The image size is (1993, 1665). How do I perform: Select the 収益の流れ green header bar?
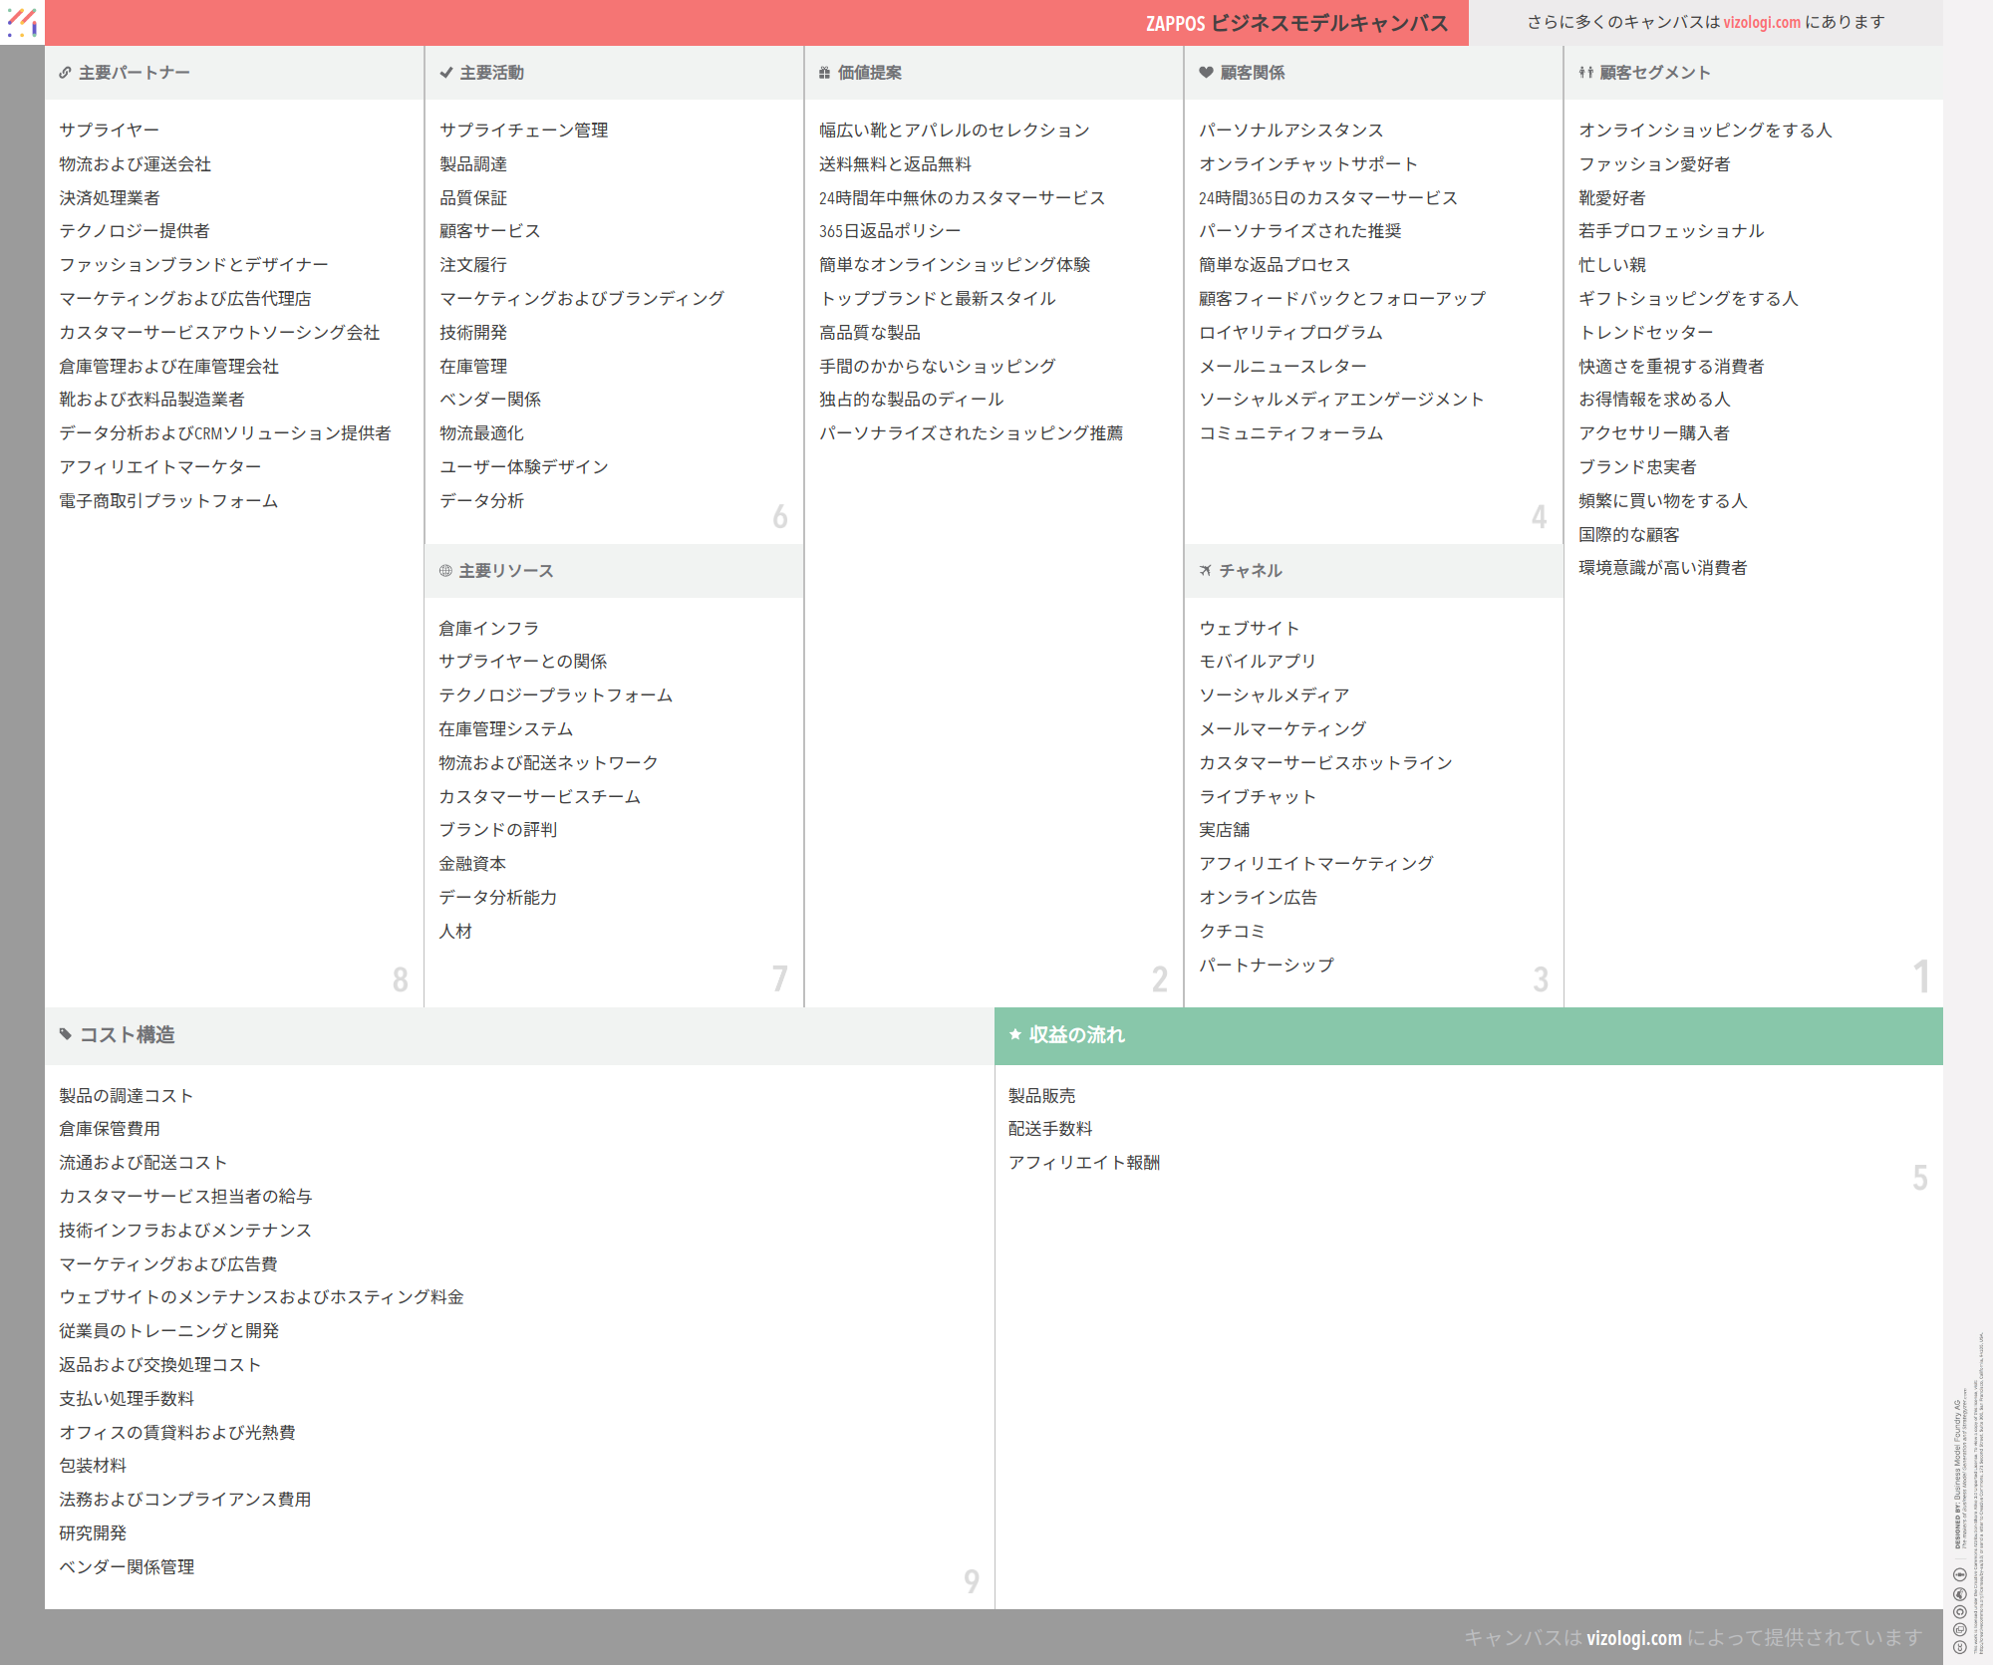click(1468, 1035)
